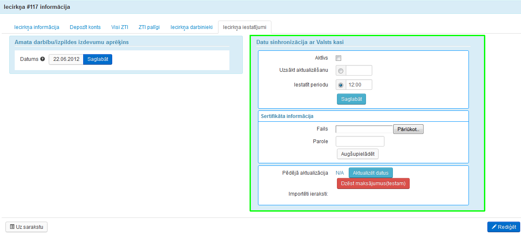Viewport: 521px width, 233px height.
Task: Go to the ZTI palīgi tab
Action: tap(149, 27)
